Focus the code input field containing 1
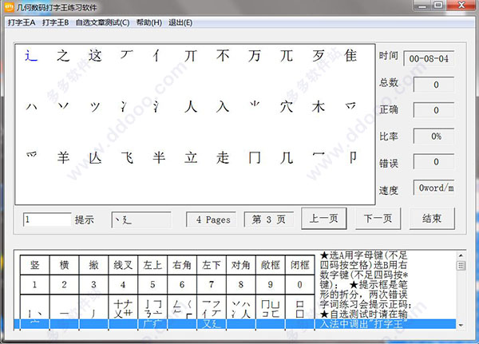 tap(47, 219)
